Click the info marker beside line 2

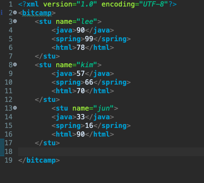point(1,13)
